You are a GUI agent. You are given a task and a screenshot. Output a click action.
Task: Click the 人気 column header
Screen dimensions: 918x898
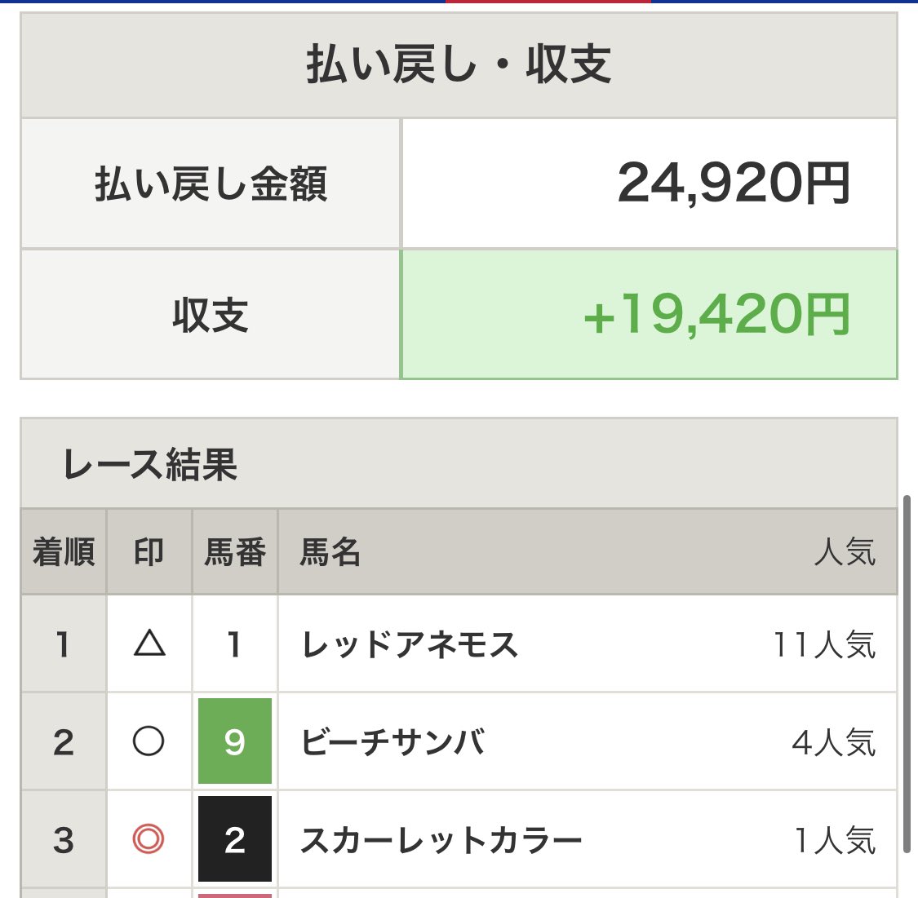pyautogui.click(x=845, y=551)
